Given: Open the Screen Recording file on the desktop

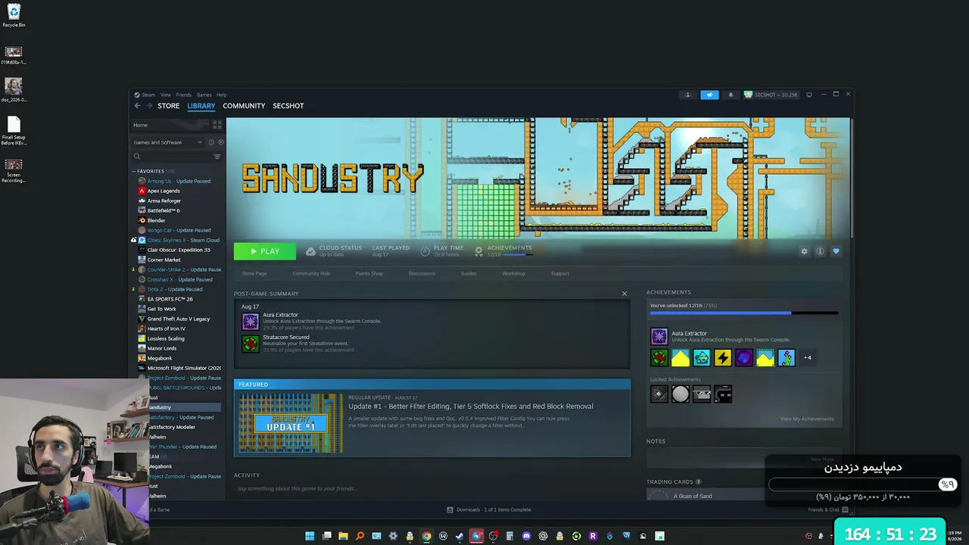Looking at the screenshot, I should (14, 171).
